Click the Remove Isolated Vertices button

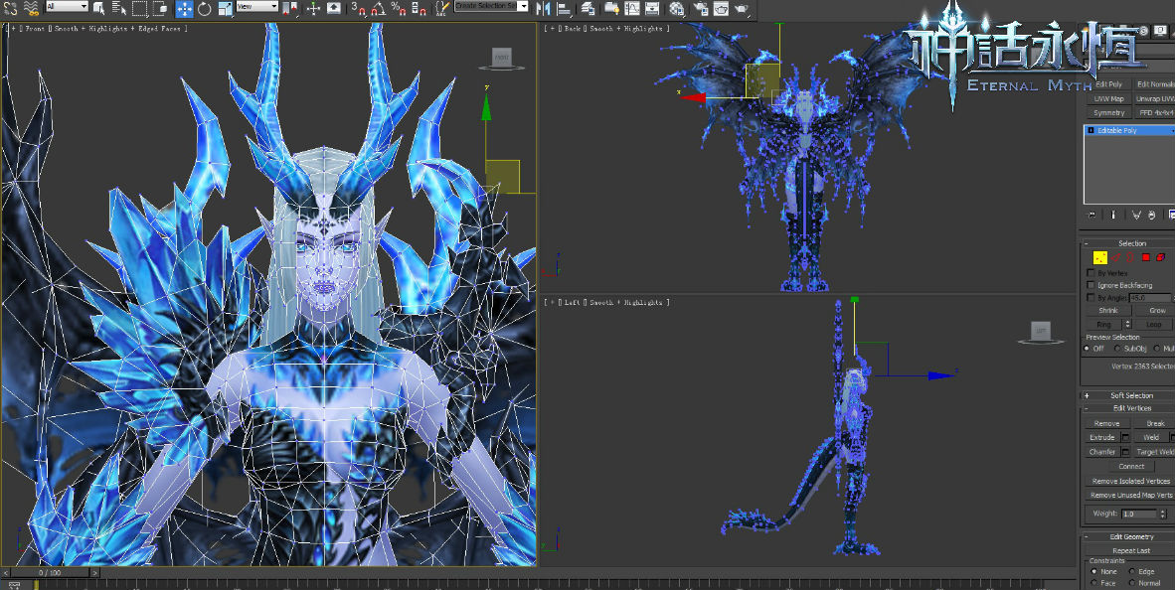(x=1130, y=481)
